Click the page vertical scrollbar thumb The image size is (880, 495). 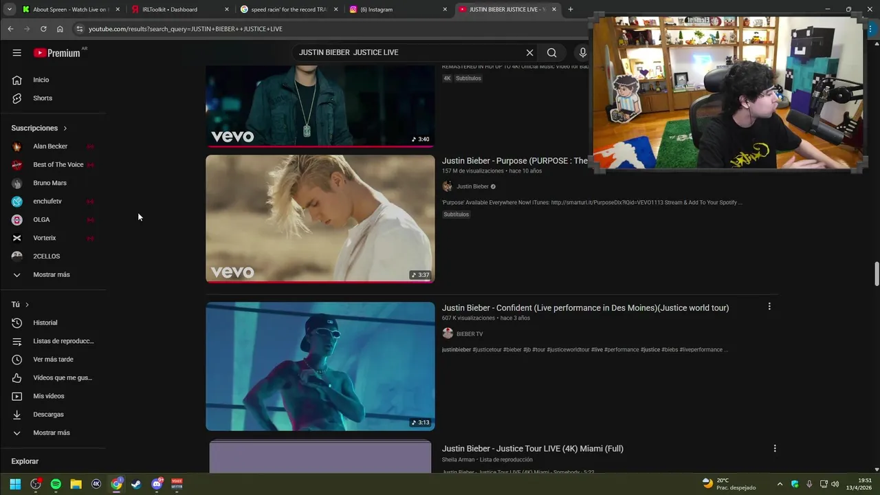877,273
